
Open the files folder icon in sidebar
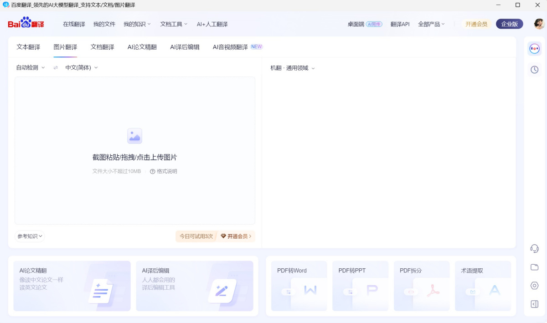click(x=534, y=267)
